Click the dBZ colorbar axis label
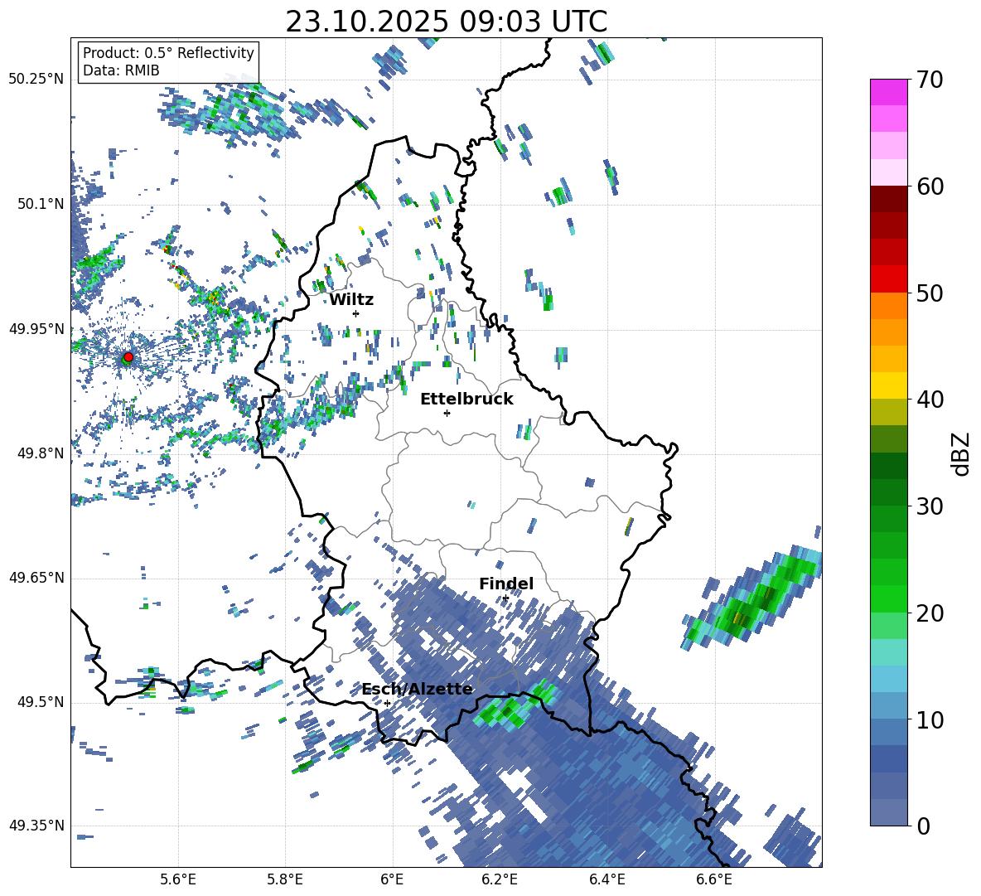This screenshot has width=981, height=896. (x=962, y=453)
